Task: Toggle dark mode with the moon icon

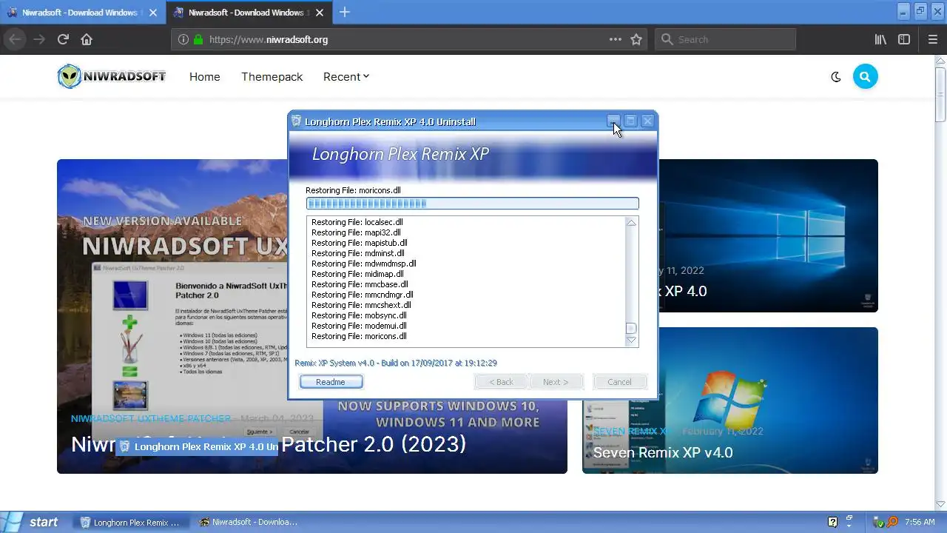Action: click(836, 76)
